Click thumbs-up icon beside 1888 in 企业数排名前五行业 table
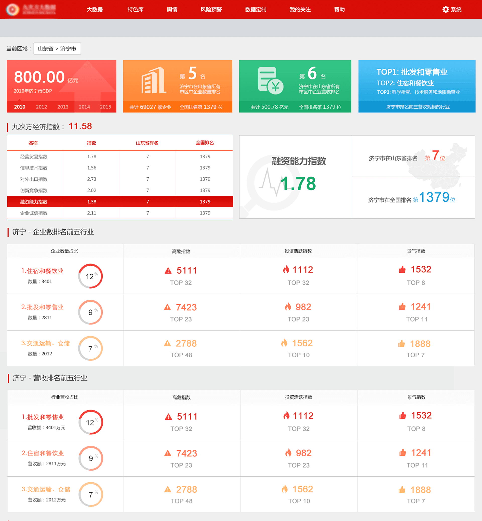 pos(402,344)
